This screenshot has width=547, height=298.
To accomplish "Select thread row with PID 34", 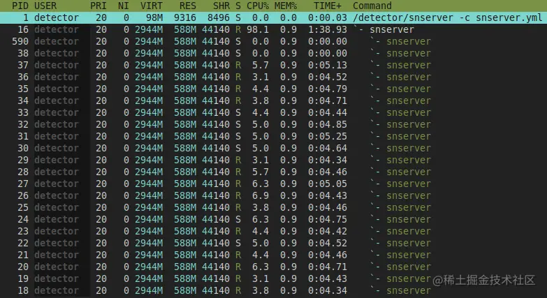I will tap(274, 100).
